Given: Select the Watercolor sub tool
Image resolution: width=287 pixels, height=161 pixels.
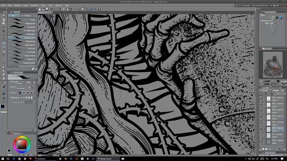Looking at the screenshot, I should point(22,59).
